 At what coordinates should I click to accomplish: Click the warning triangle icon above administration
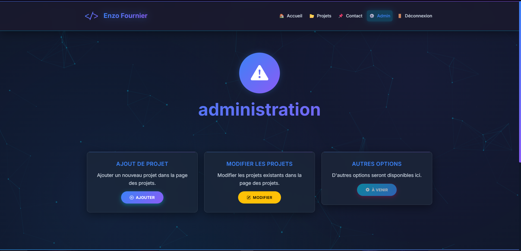(x=259, y=73)
